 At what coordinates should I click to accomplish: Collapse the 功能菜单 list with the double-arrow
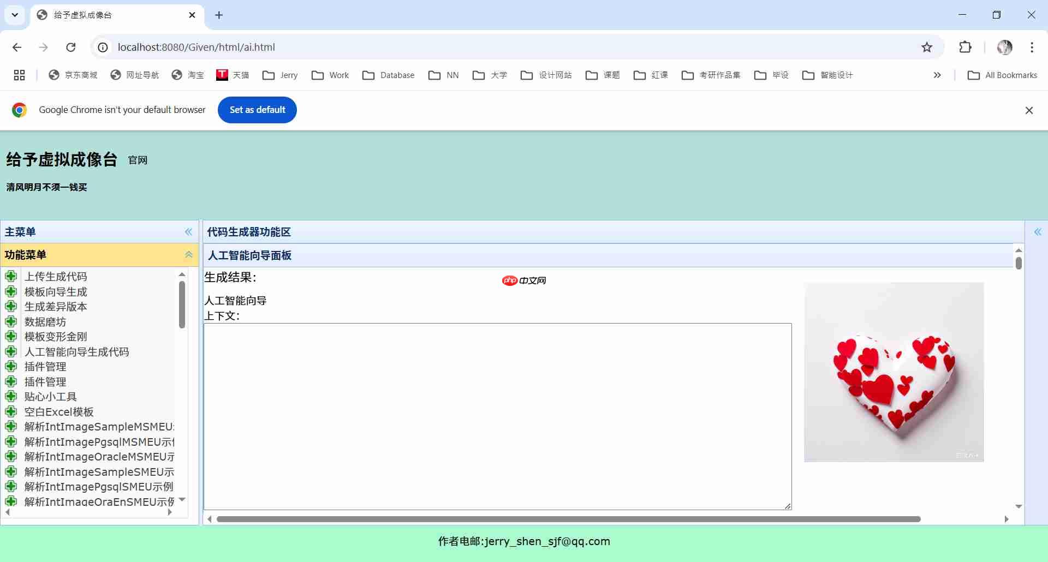click(x=188, y=255)
